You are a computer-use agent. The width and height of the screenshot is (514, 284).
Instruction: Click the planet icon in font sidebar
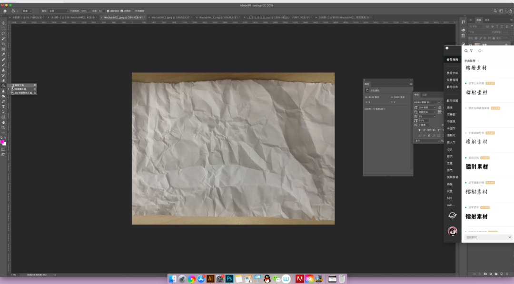click(x=452, y=215)
